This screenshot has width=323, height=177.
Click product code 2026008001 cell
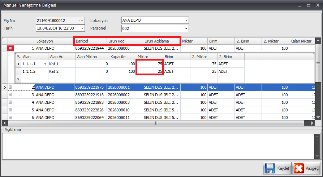point(125,87)
